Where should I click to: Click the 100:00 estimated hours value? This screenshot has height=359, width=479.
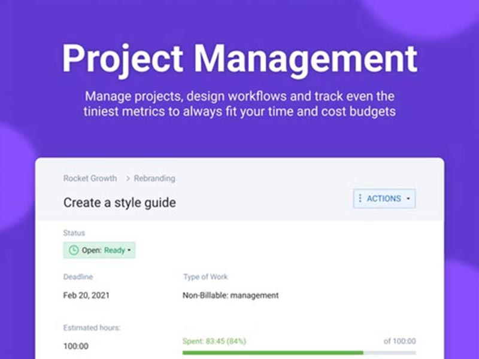pyautogui.click(x=76, y=346)
